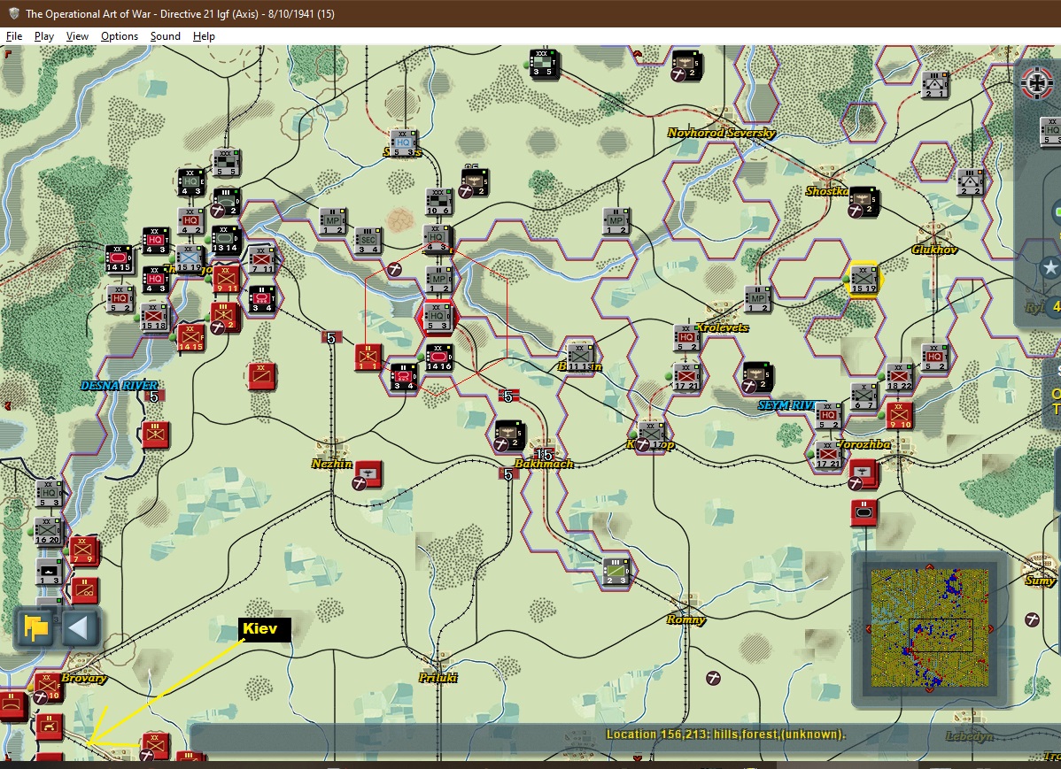Select the red Soviet unit at Nezhin
The image size is (1061, 769).
point(368,474)
